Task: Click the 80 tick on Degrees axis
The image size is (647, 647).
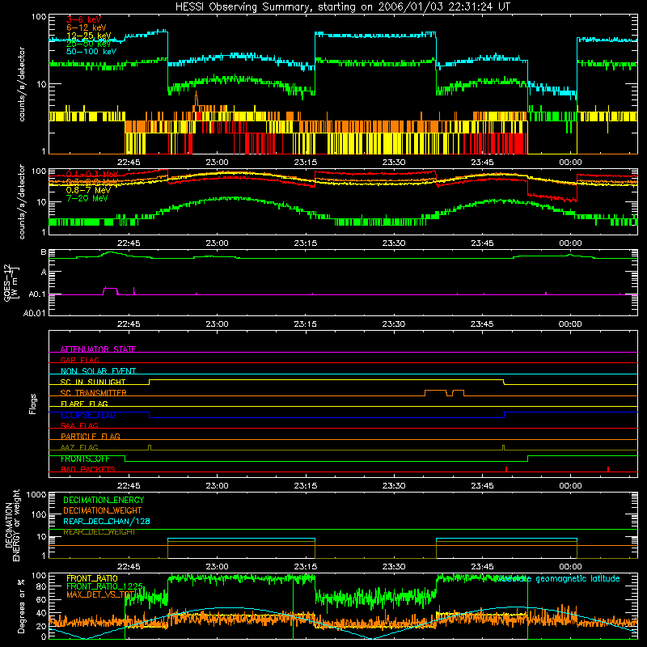Action: tap(41, 586)
